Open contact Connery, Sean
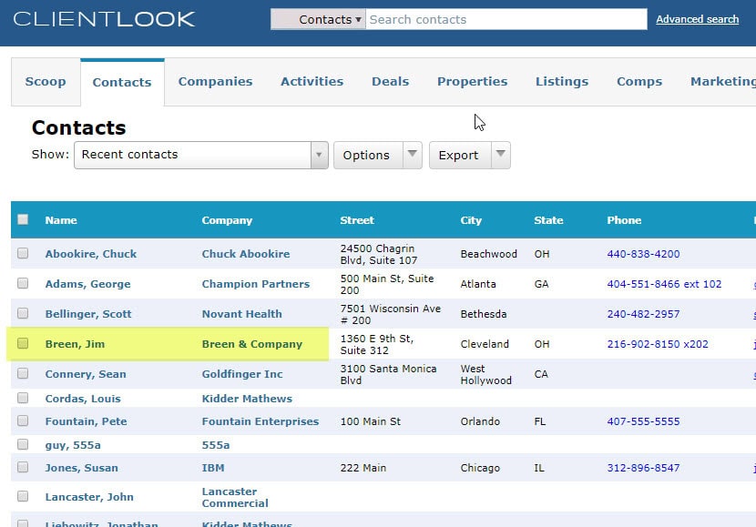 [x=86, y=374]
